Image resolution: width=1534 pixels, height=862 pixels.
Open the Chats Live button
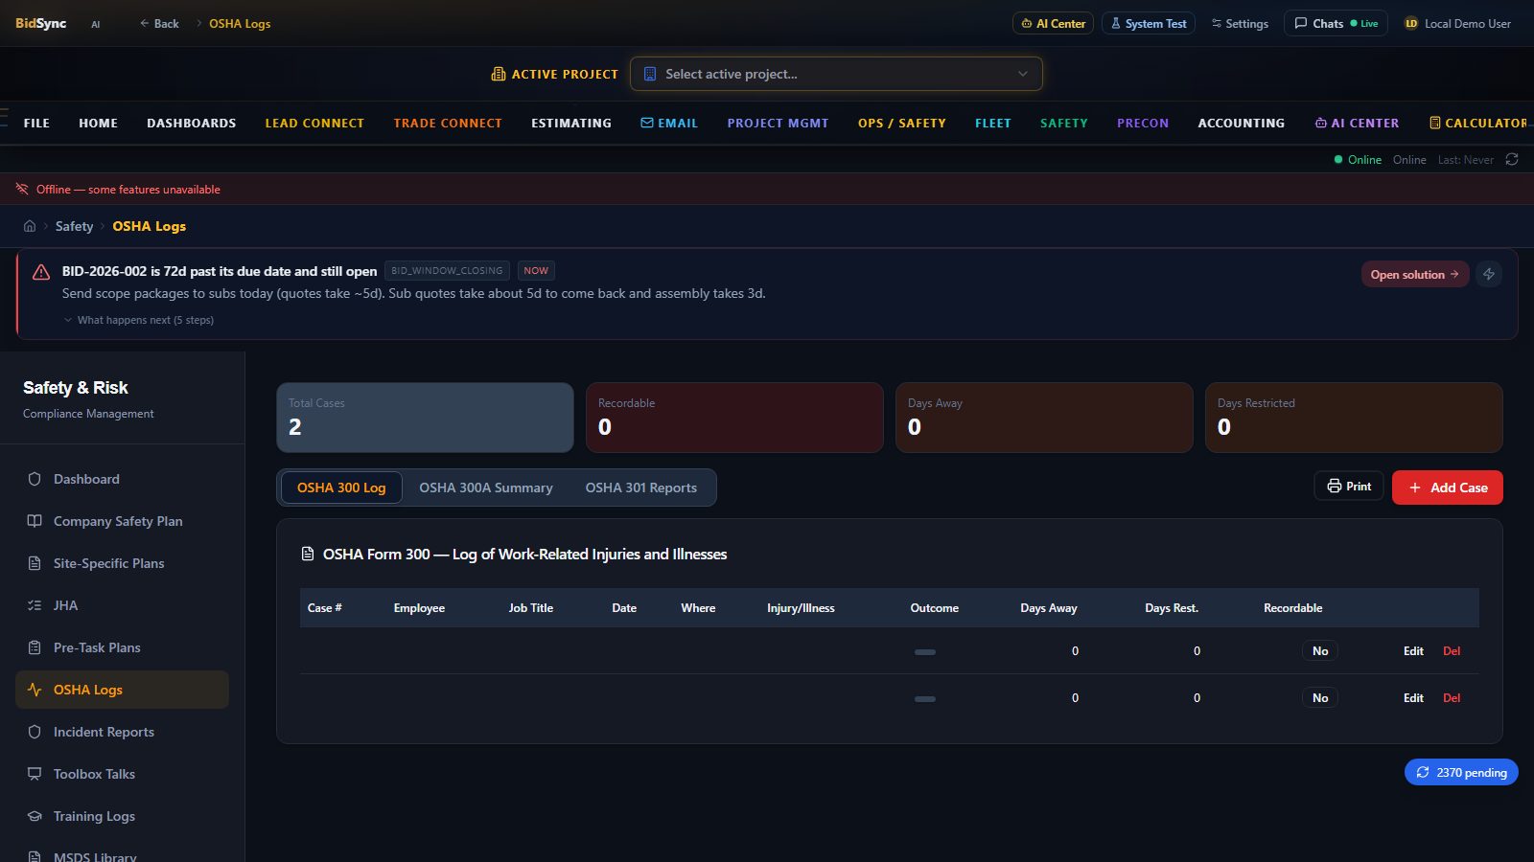tap(1336, 23)
